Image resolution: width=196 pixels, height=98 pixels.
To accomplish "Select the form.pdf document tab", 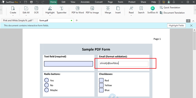I will pos(55,21).
